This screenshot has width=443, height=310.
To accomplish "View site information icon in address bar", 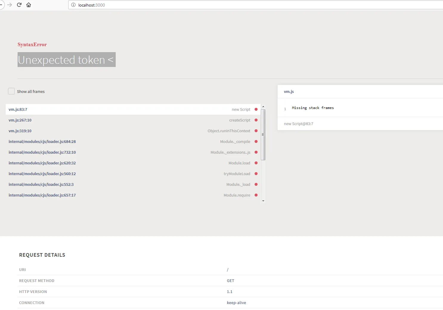I will pyautogui.click(x=73, y=5).
